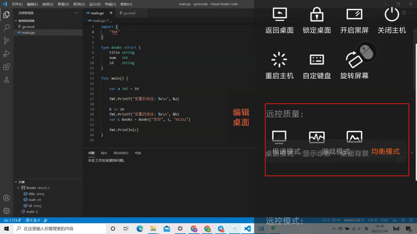
Task: Place cursor on fmt.Println(c) line
Action: point(124,130)
